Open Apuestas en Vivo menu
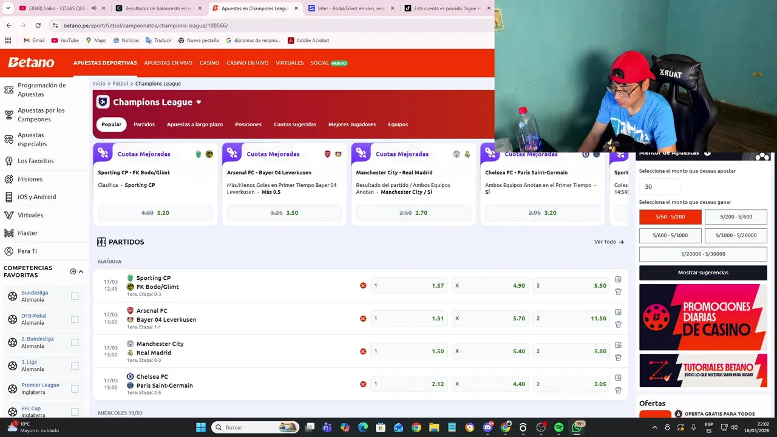 point(168,63)
